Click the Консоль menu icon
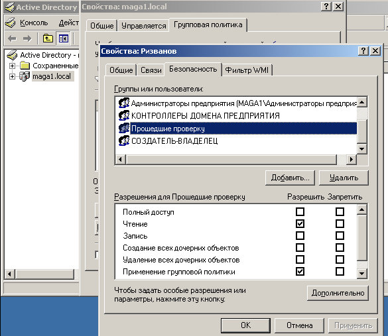 (x=10, y=23)
